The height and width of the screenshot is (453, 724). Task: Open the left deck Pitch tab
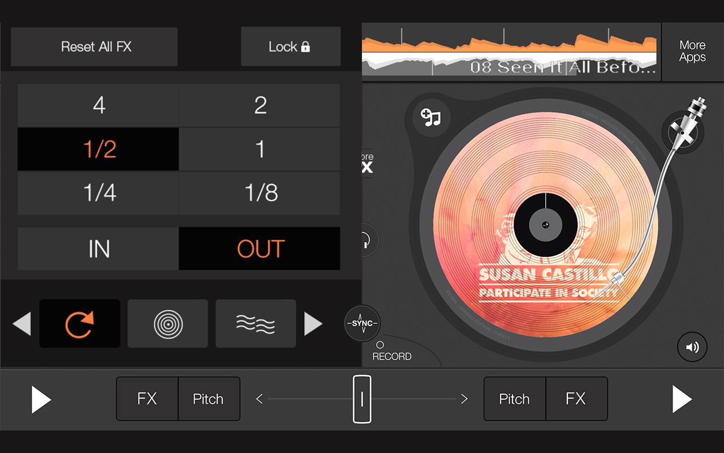(x=209, y=399)
